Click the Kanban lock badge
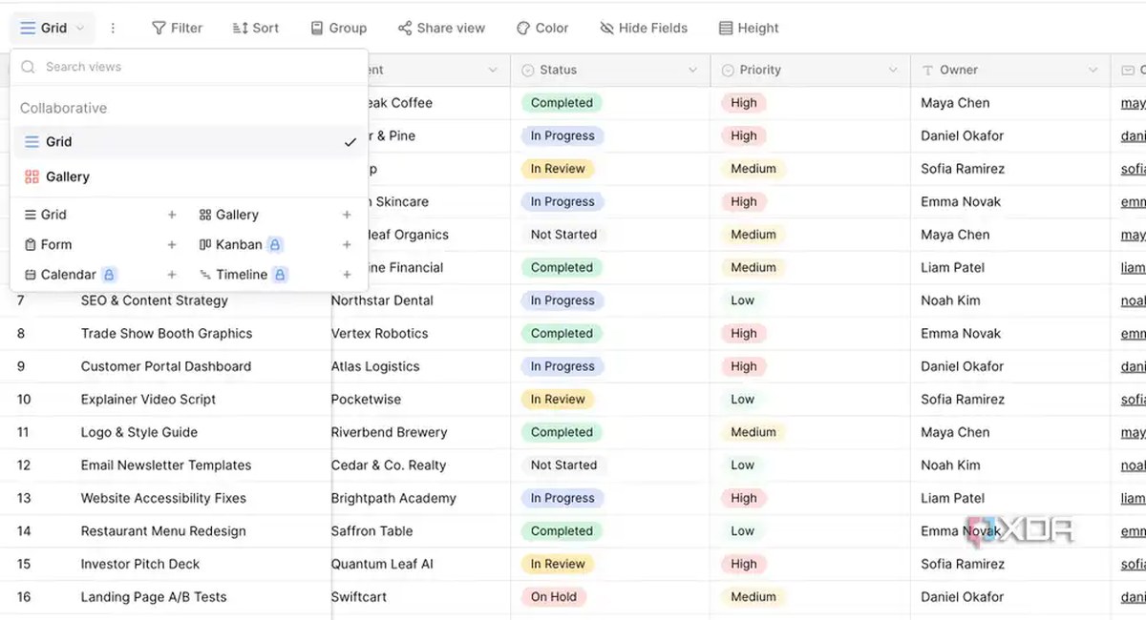 [275, 245]
